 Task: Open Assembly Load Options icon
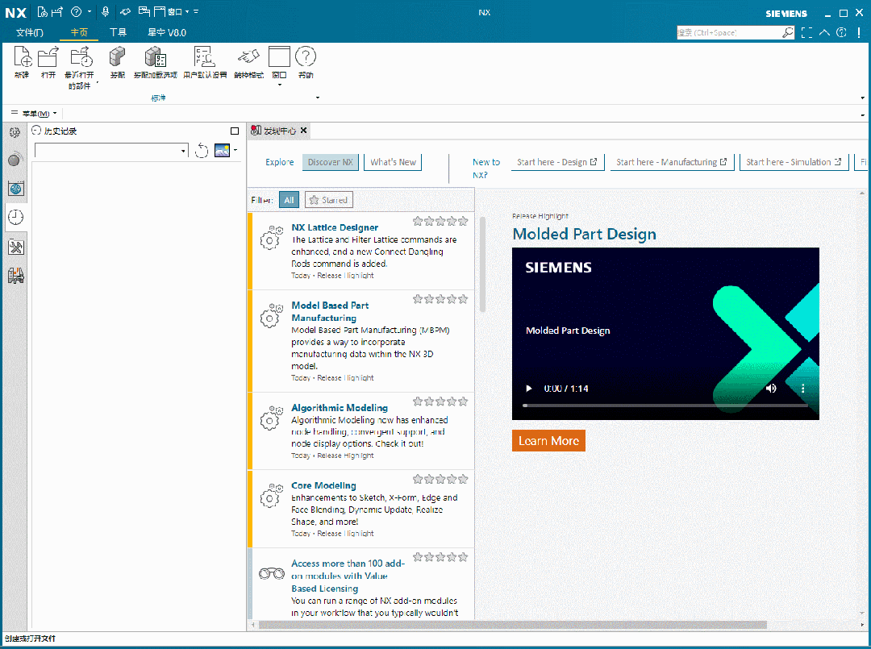155,57
